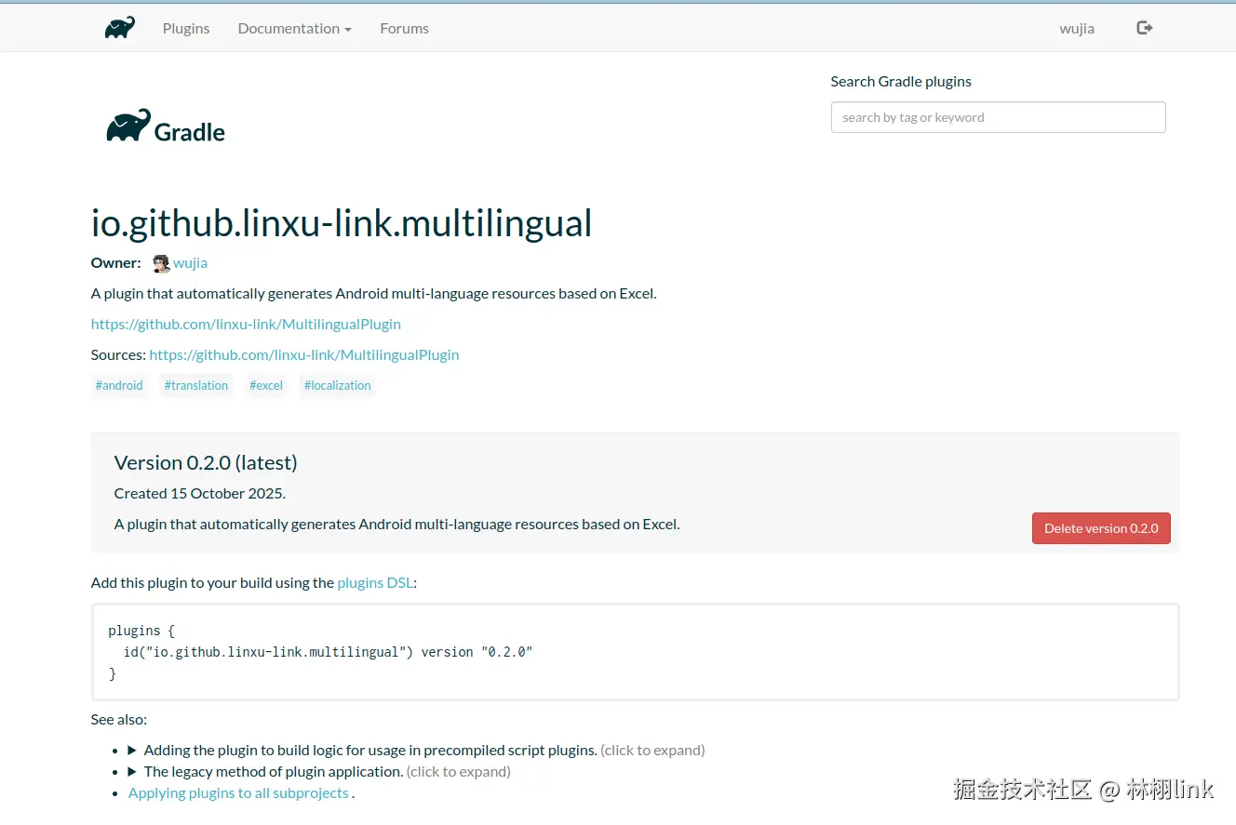Click the 'See also:' text
Image resolution: width=1236 pixels, height=825 pixels.
coord(119,719)
